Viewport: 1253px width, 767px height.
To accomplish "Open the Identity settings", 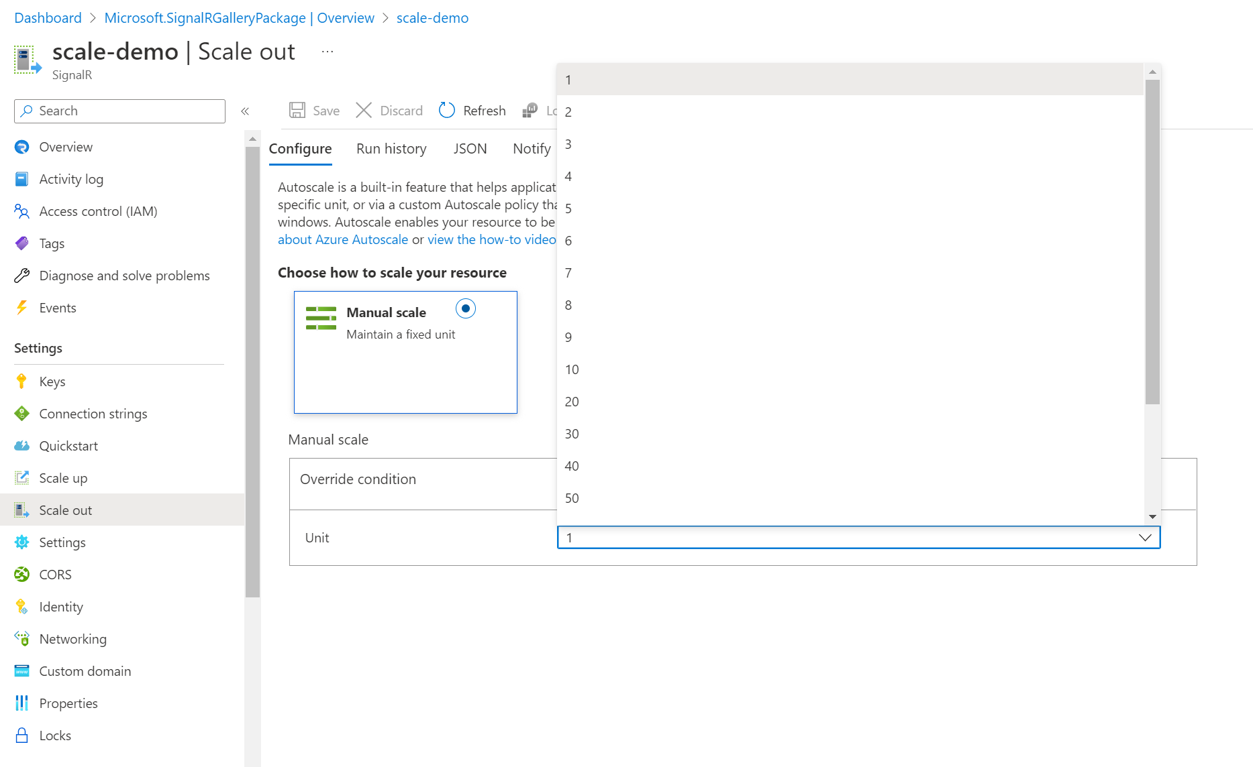I will click(x=61, y=606).
